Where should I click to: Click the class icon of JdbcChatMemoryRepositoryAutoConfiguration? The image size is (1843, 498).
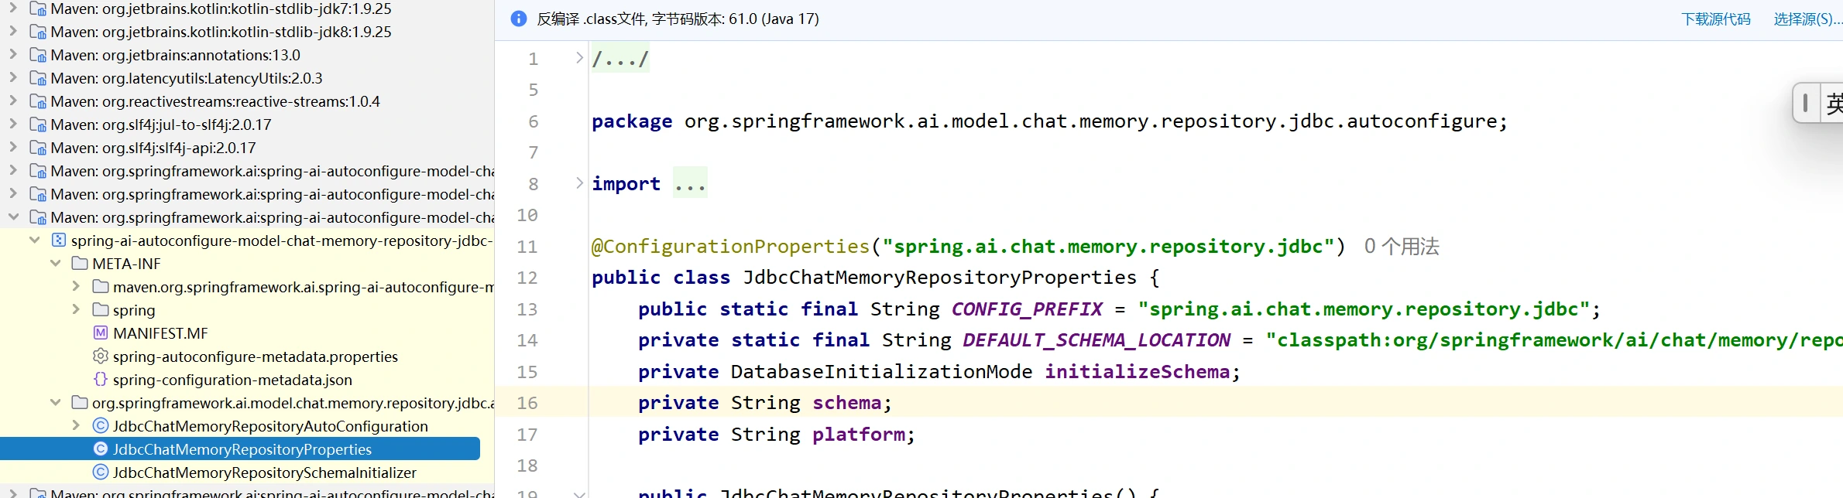[x=100, y=426]
